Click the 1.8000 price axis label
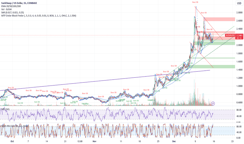244x144 pixels. [239, 53]
